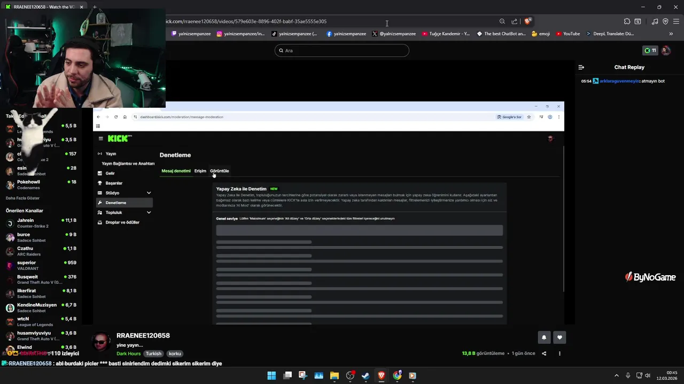684x384 pixels.
Task: Open the YouTube bookmark
Action: coord(568,34)
